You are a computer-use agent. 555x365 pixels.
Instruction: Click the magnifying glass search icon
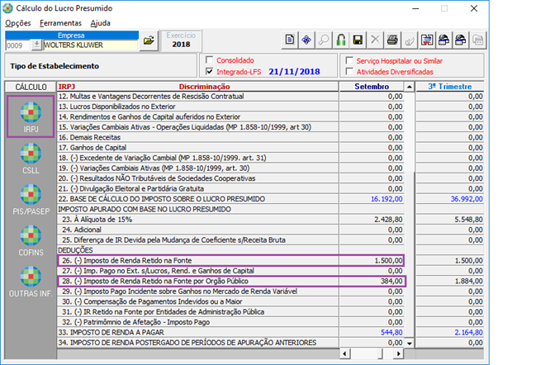point(324,40)
